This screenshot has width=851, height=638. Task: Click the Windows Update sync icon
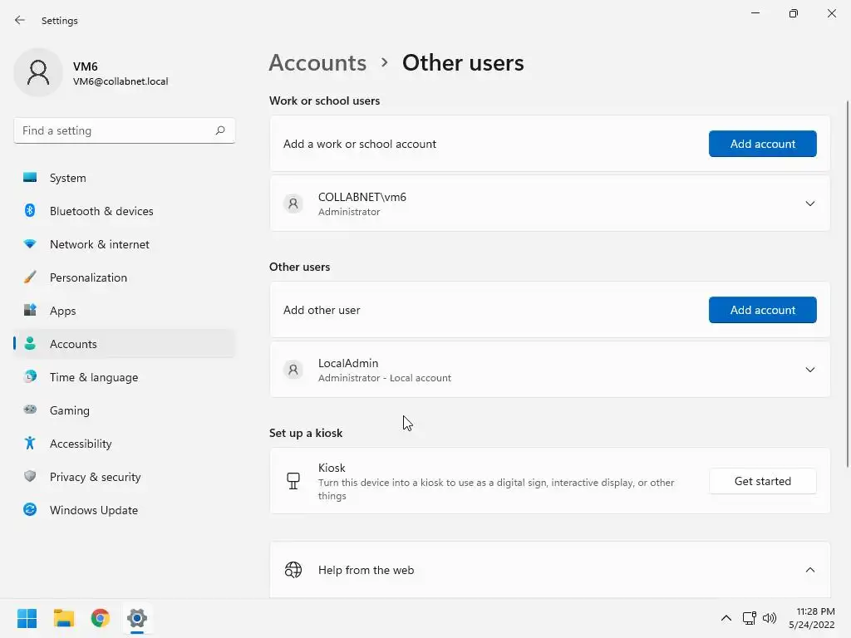[30, 510]
